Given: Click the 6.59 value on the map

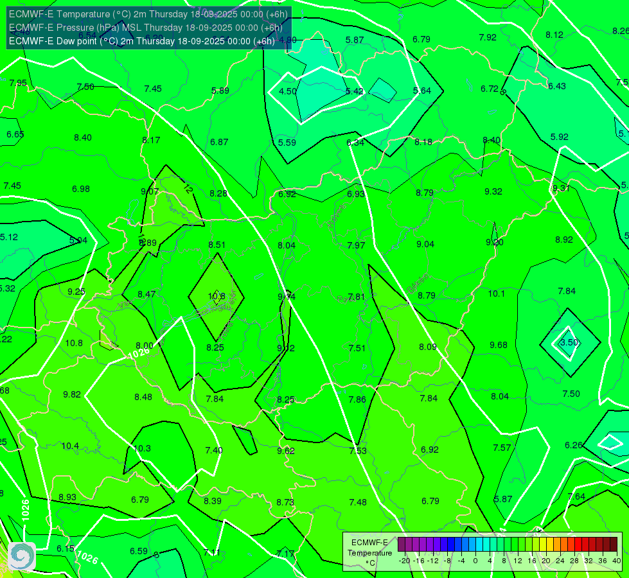Looking at the screenshot, I should click(139, 551).
